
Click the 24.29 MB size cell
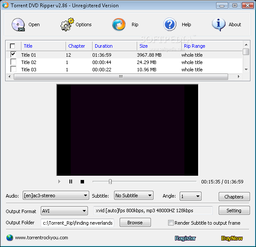point(147,62)
